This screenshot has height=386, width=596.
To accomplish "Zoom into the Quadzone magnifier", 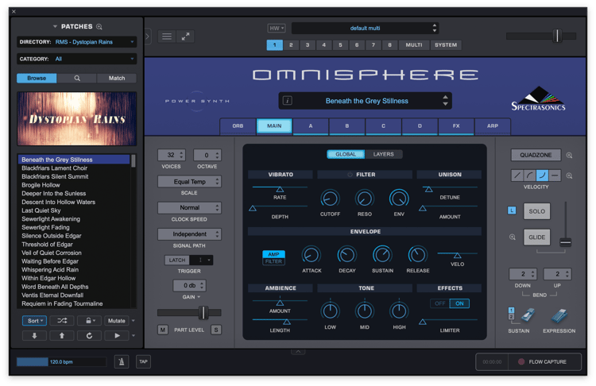I will tap(569, 156).
